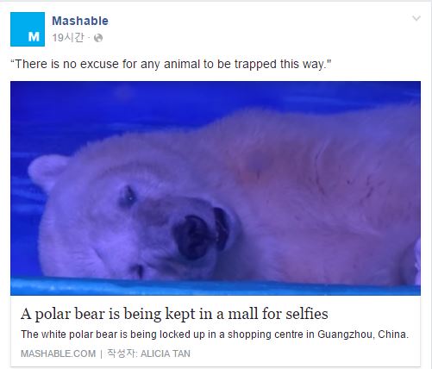The image size is (432, 369).
Task: Open Mashable's blue profile picture
Action: click(28, 29)
